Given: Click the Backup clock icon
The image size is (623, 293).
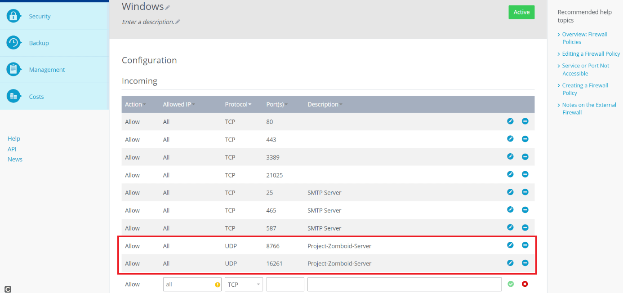Looking at the screenshot, I should 14,43.
